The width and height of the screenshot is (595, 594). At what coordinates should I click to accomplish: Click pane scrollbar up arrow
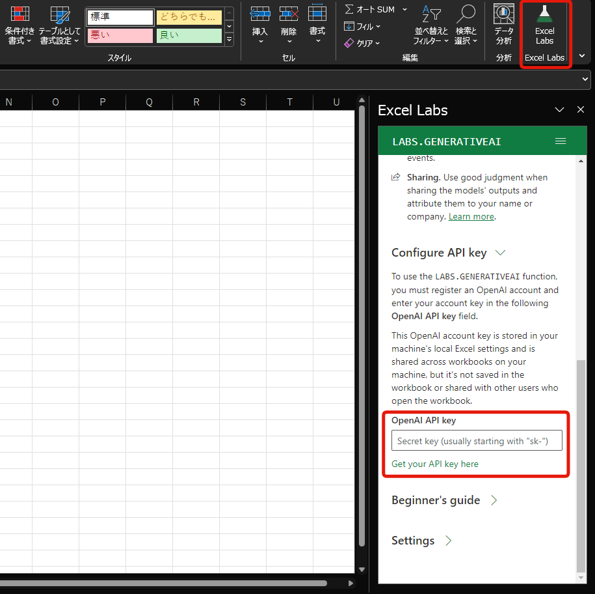click(581, 161)
